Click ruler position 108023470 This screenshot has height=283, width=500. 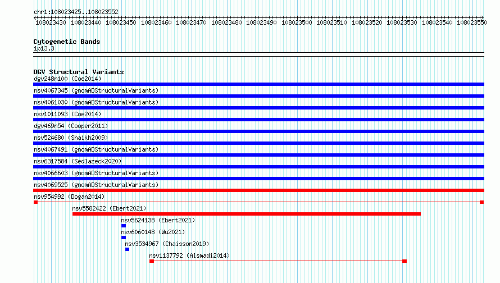(192, 22)
